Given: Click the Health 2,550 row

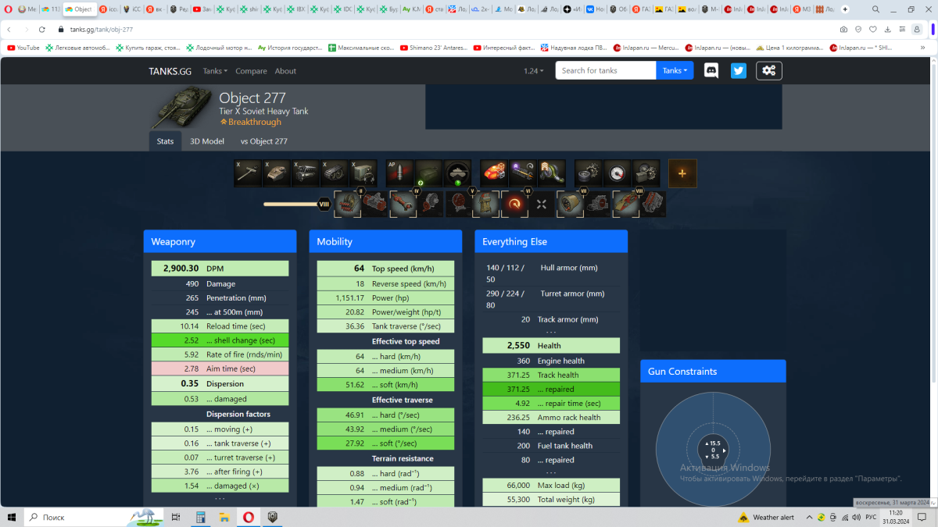Looking at the screenshot, I should (x=551, y=345).
